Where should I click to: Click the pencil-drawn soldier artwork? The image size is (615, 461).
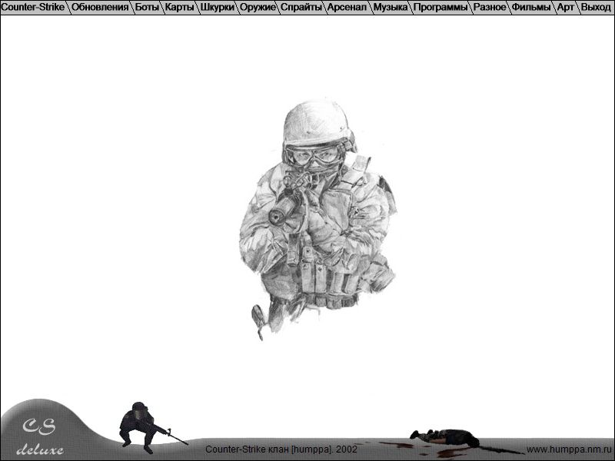tap(317, 219)
